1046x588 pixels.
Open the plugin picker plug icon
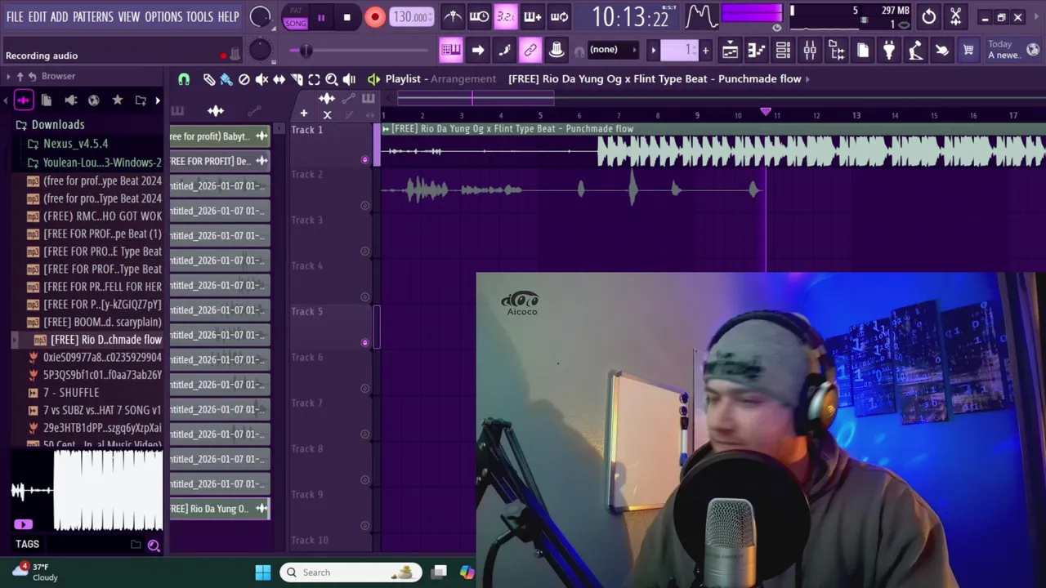tap(889, 51)
